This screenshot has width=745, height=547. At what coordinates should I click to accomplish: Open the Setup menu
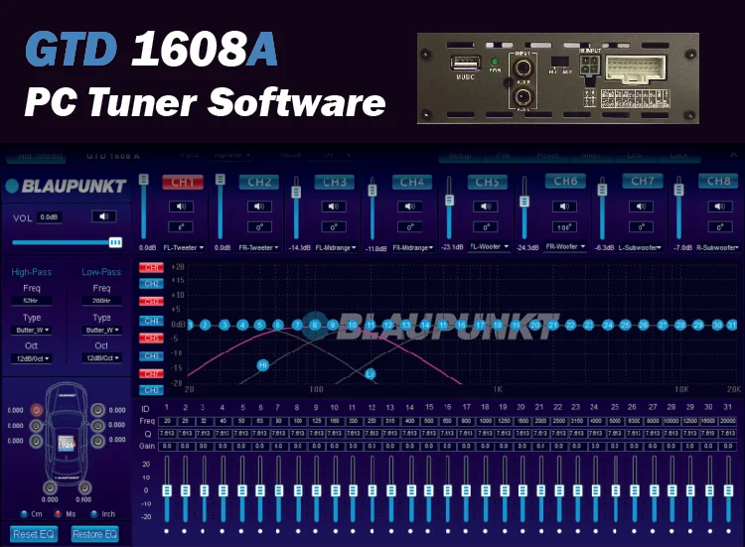tap(460, 155)
